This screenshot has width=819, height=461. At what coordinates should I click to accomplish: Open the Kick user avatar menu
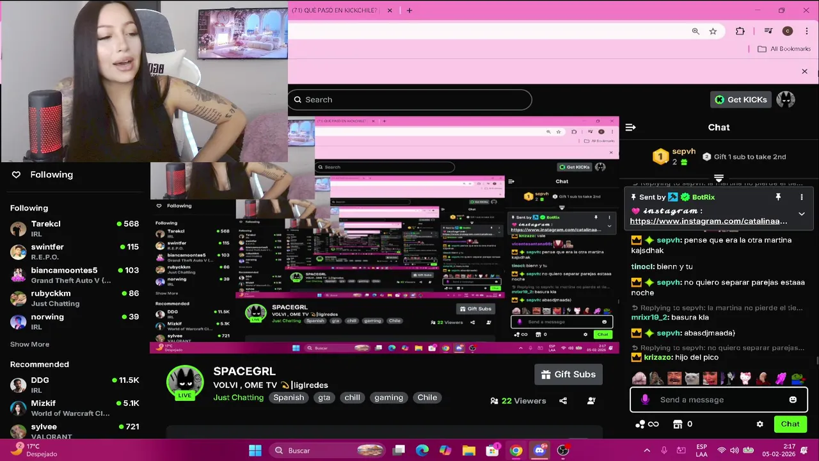click(786, 99)
